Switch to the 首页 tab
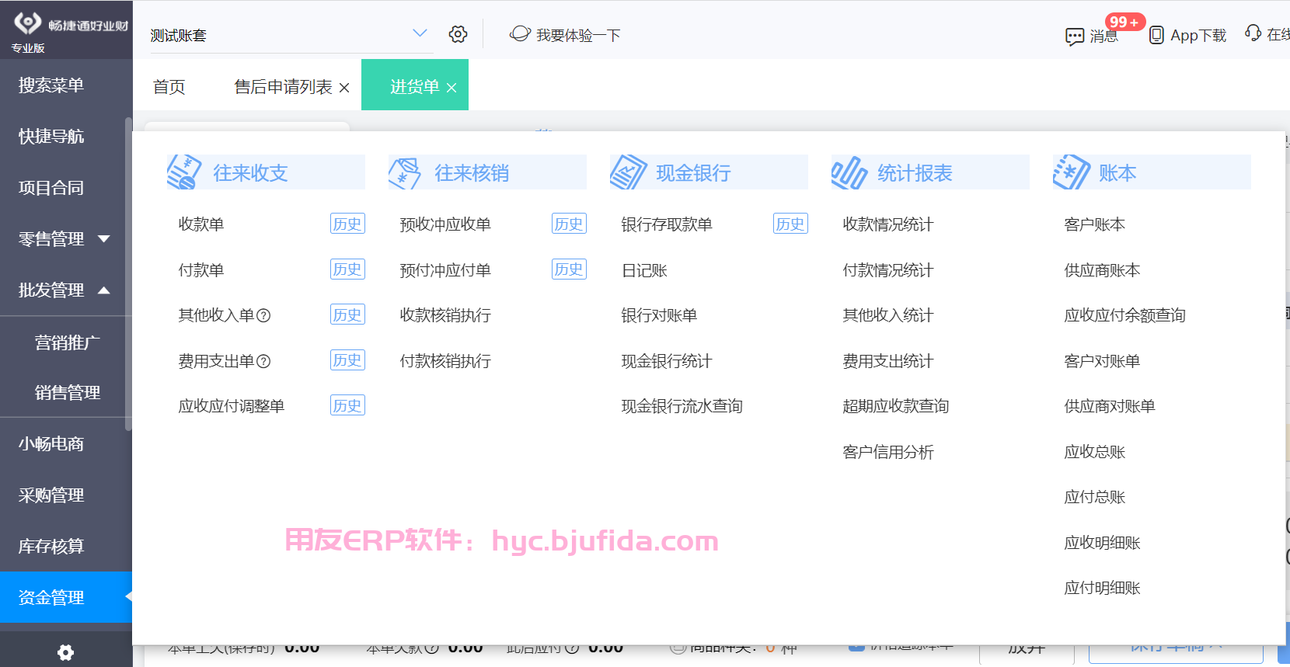Screen dimensions: 1290x667 tap(169, 87)
